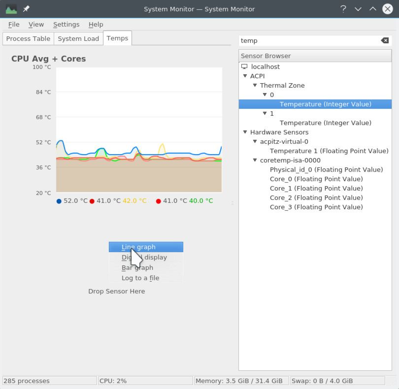Click the Drop Sensor Here placeholder
The width and height of the screenshot is (399, 389).
[x=117, y=292]
